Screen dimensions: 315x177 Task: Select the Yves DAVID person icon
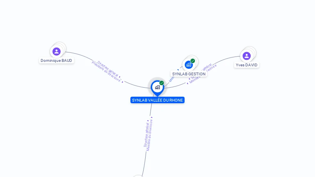pyautogui.click(x=247, y=56)
